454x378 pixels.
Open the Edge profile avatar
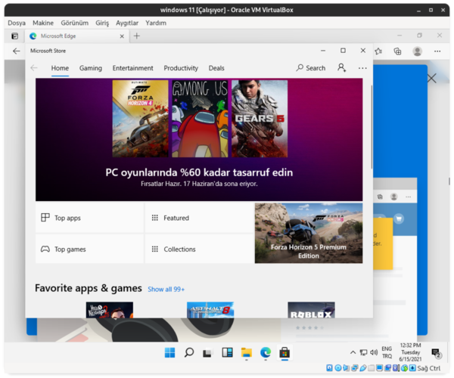point(417,51)
